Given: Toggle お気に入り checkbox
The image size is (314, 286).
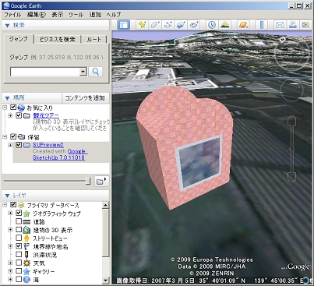Looking at the screenshot, I should point(13,107).
